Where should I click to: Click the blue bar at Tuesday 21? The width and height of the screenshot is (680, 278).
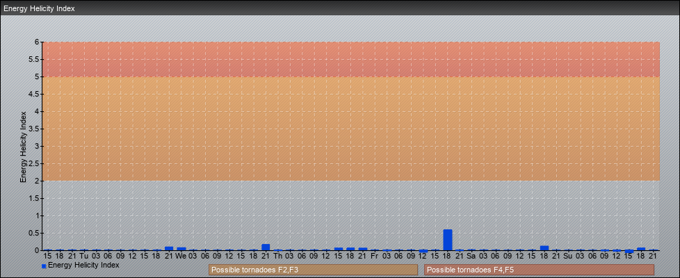click(x=169, y=249)
